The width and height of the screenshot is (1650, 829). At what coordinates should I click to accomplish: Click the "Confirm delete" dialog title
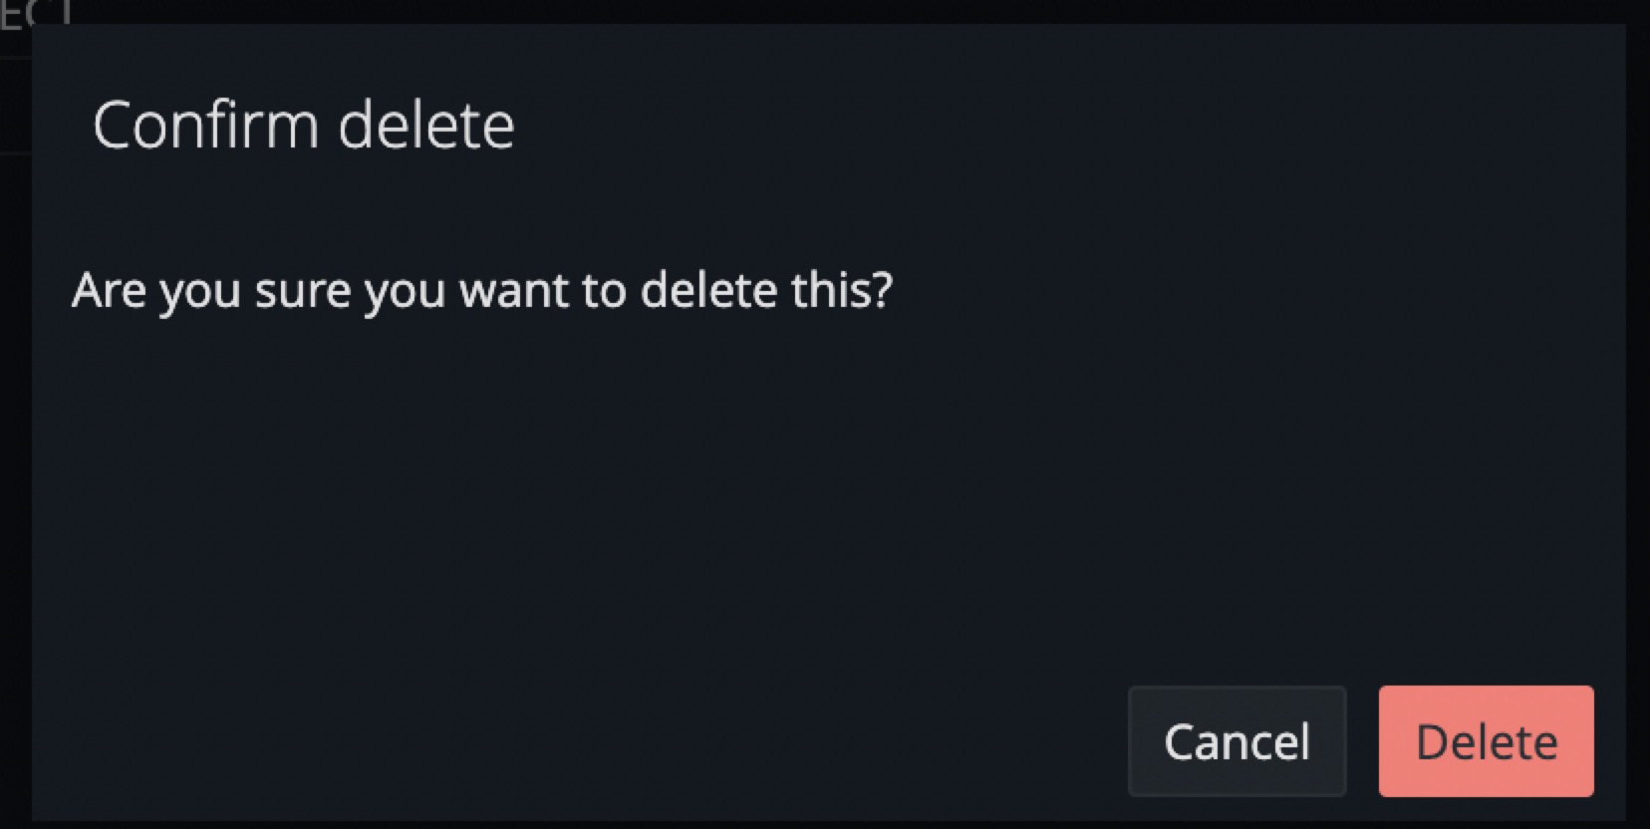304,126
